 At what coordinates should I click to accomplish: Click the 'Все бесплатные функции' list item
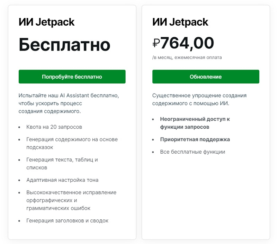click(193, 152)
